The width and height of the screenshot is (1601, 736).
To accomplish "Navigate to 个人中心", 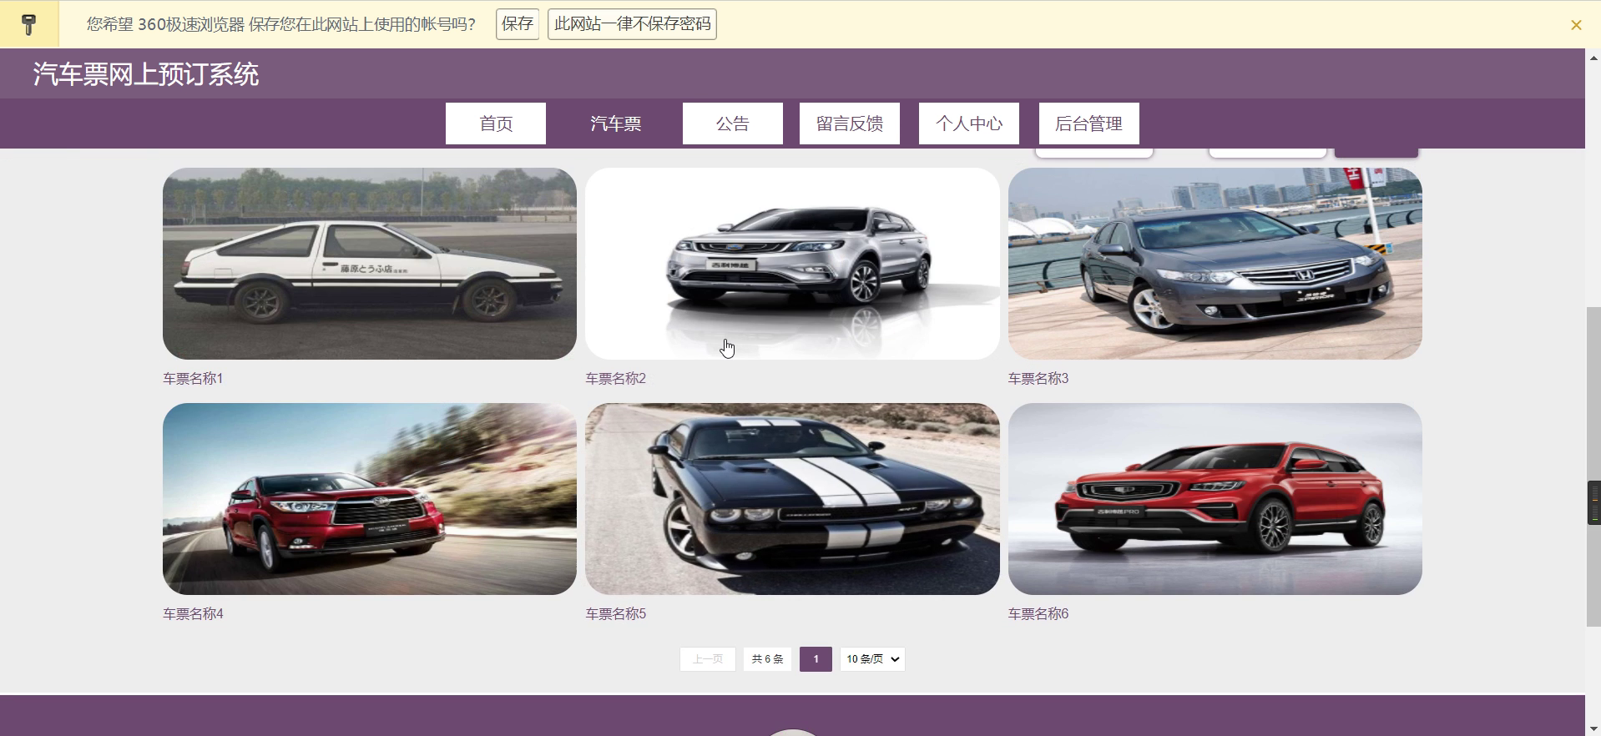I will (x=969, y=124).
